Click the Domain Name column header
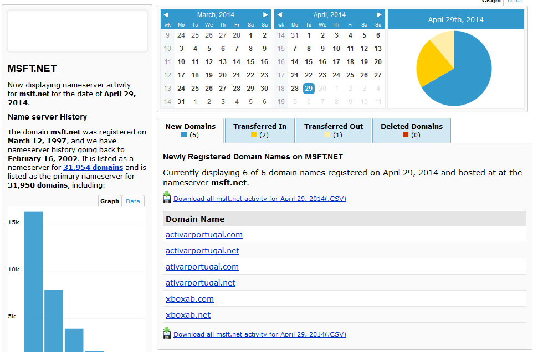The height and width of the screenshot is (352, 543). tap(195, 219)
